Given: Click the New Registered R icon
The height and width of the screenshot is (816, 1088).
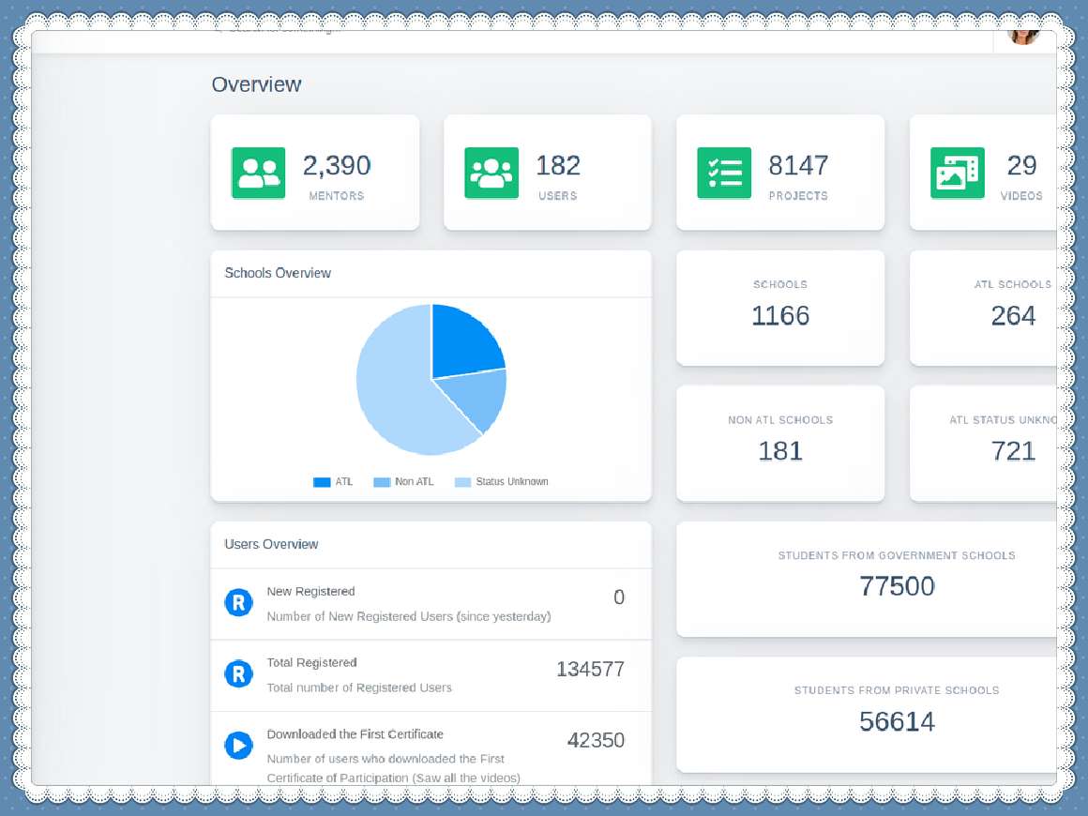Looking at the screenshot, I should coord(238,602).
